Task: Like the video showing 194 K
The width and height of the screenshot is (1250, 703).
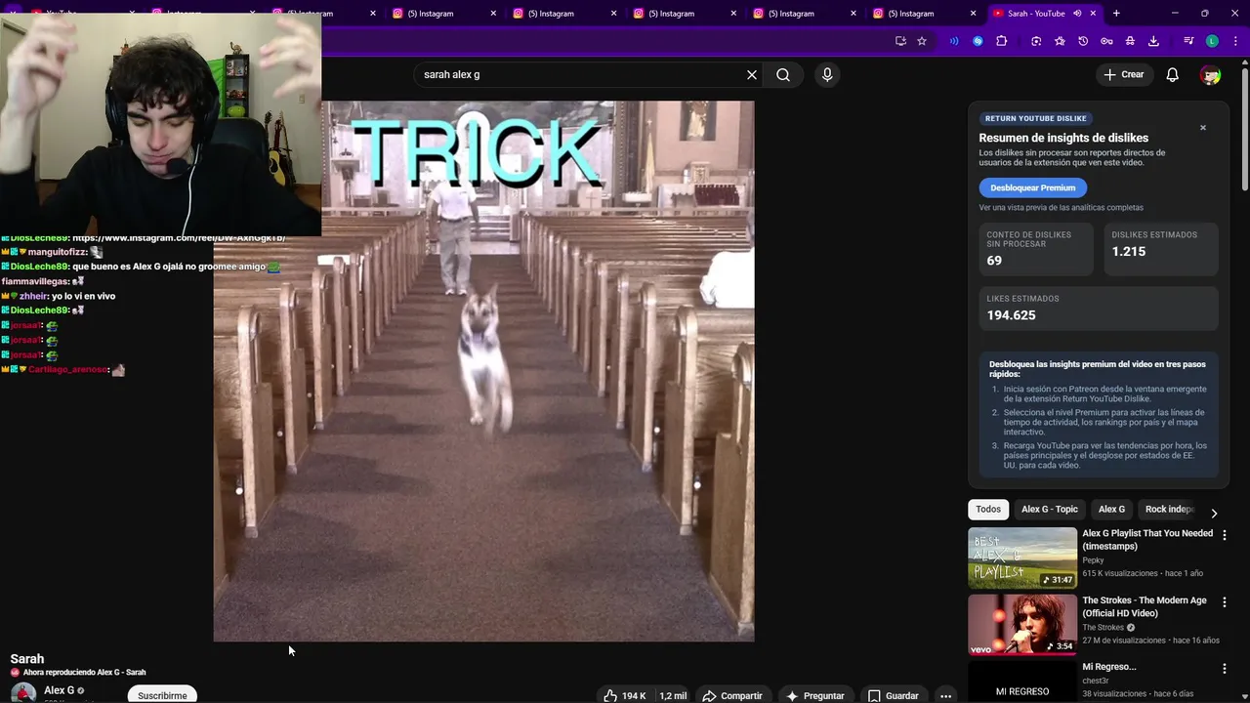Action: (625, 695)
